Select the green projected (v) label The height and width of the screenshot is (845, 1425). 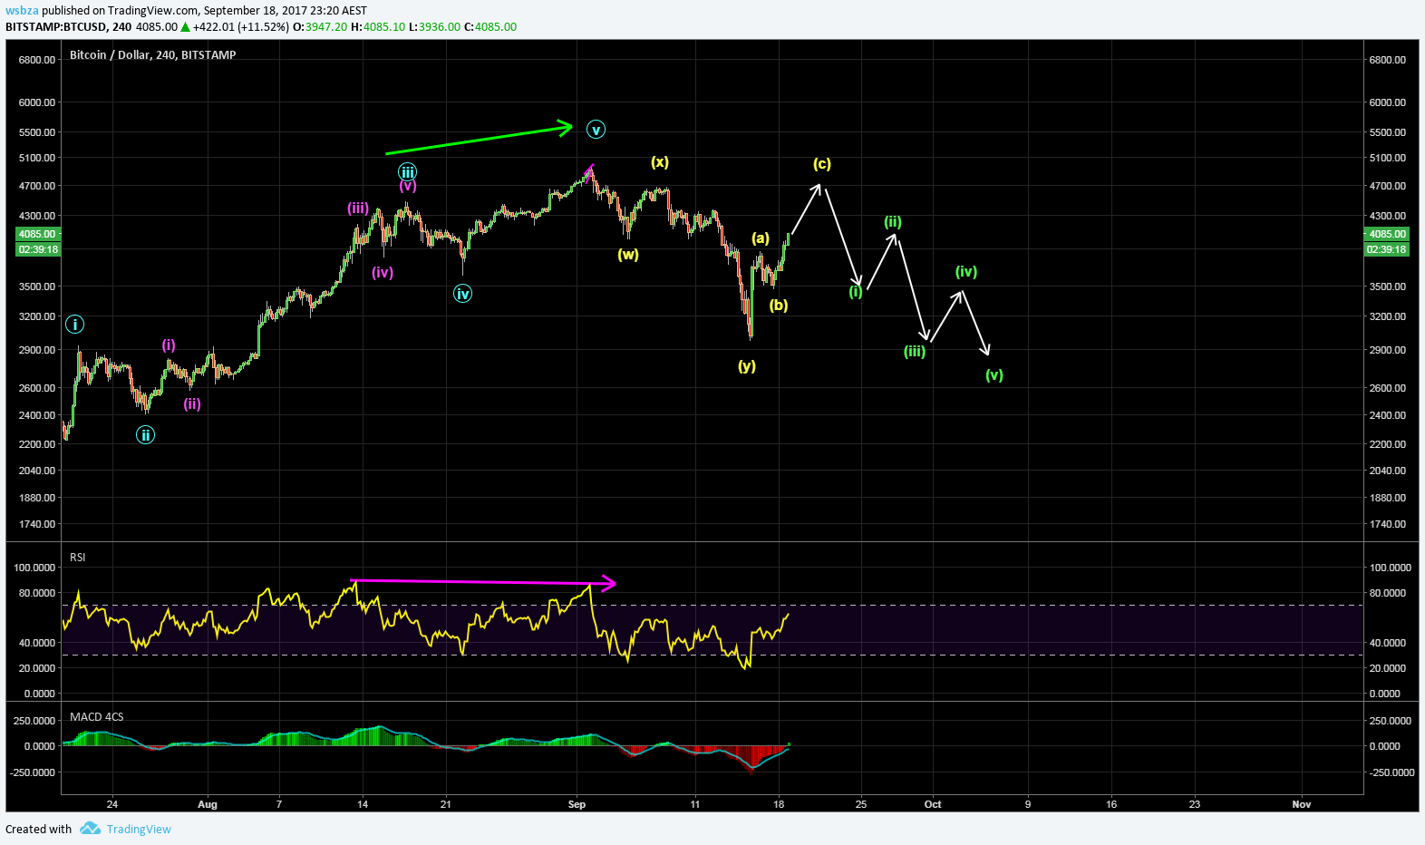pyautogui.click(x=994, y=374)
